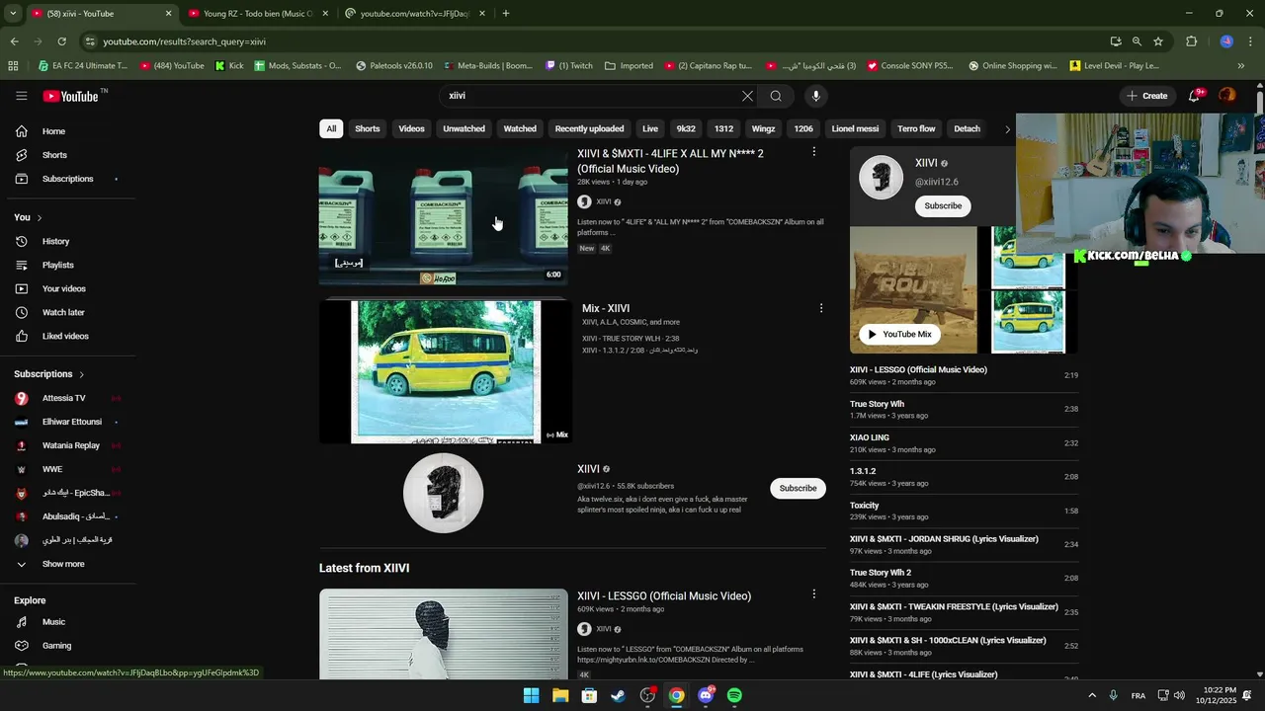Bookmark this page with star icon
The image size is (1265, 711).
(x=1157, y=41)
